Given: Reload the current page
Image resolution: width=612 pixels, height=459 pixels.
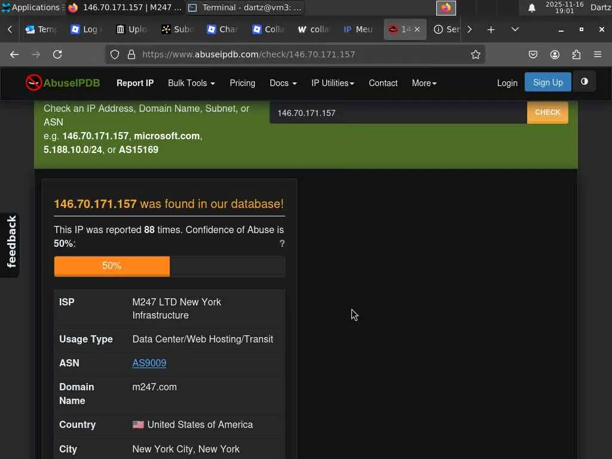Looking at the screenshot, I should [57, 54].
